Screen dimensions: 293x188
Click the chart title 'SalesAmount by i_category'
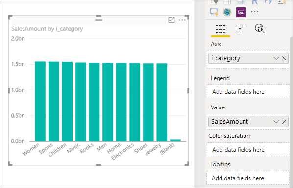tap(47, 29)
